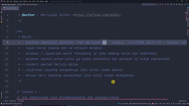The image size is (189, 106).
Task: Open the Terminal tool window button
Action: coord(13,101)
